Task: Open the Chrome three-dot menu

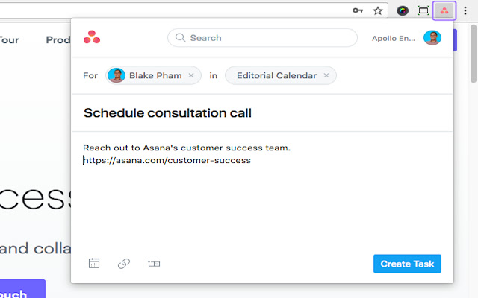Action: coord(465,11)
